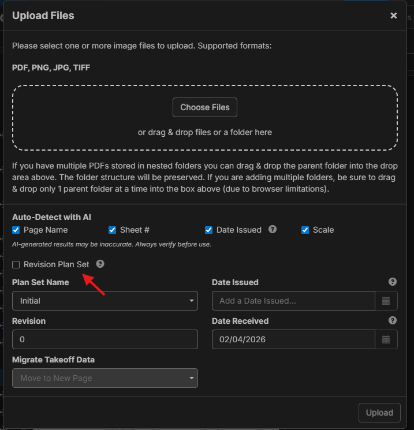
Task: Uncheck the Page Name auto-detect checkbox
Action: click(x=16, y=230)
